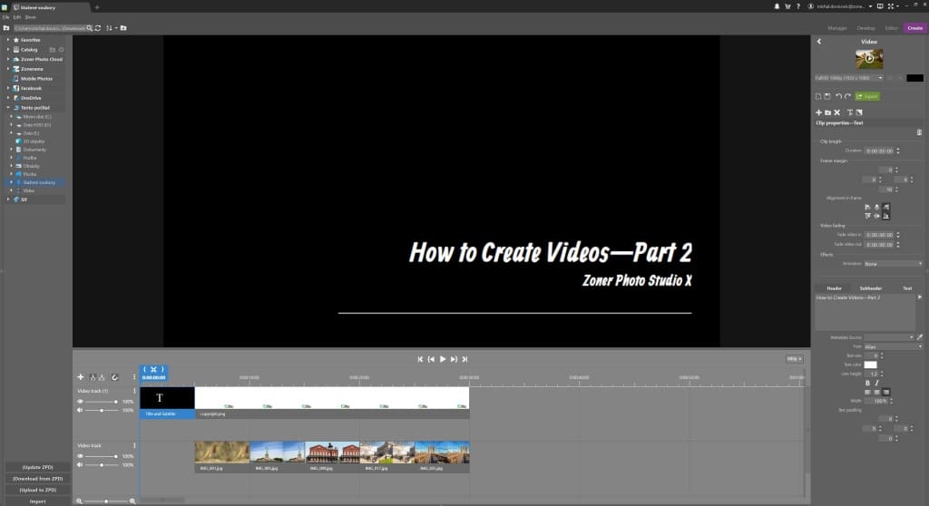Go back using the arrow beside Video title
The height and width of the screenshot is (506, 929).
(819, 42)
